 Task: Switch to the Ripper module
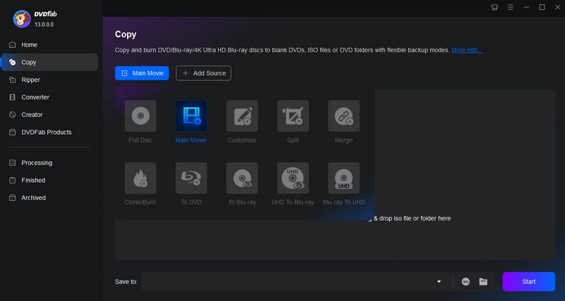click(x=30, y=80)
